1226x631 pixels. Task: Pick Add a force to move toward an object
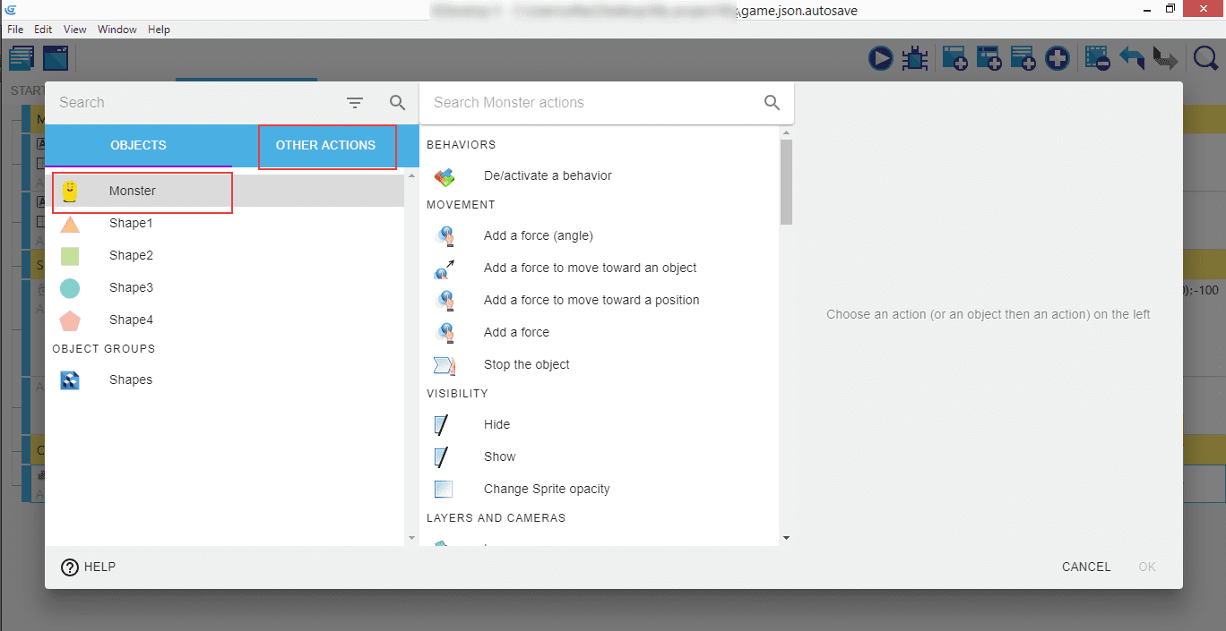coord(590,268)
